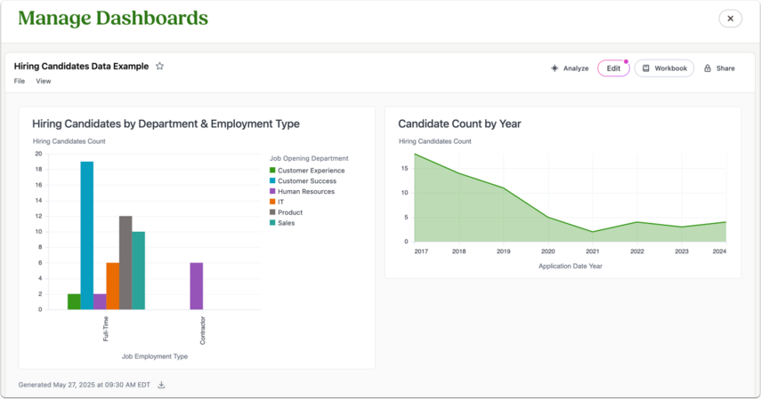761x399 pixels.
Task: Close the Manage Dashboards dialog
Action: (x=730, y=19)
